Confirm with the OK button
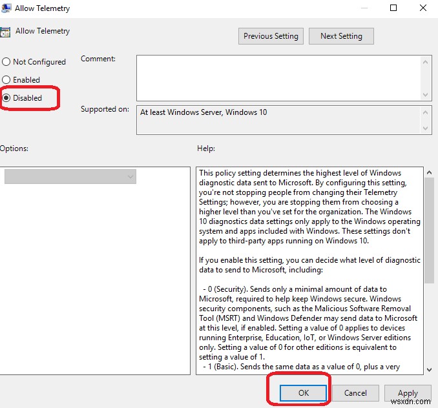The height and width of the screenshot is (408, 438). [x=304, y=393]
